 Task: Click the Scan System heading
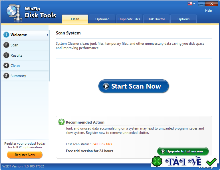68,33
